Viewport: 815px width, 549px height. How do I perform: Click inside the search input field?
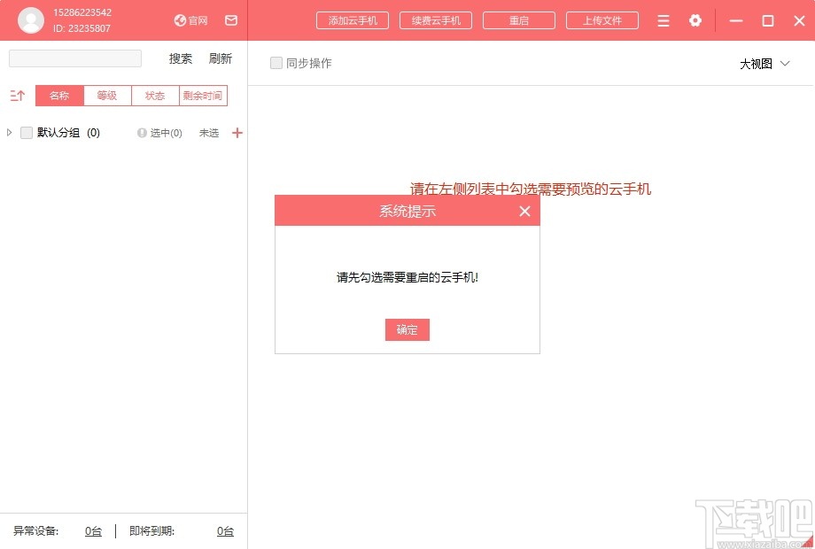74,58
